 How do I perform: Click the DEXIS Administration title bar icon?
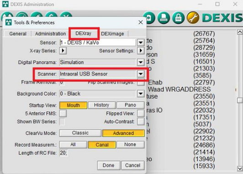tap(5, 4)
